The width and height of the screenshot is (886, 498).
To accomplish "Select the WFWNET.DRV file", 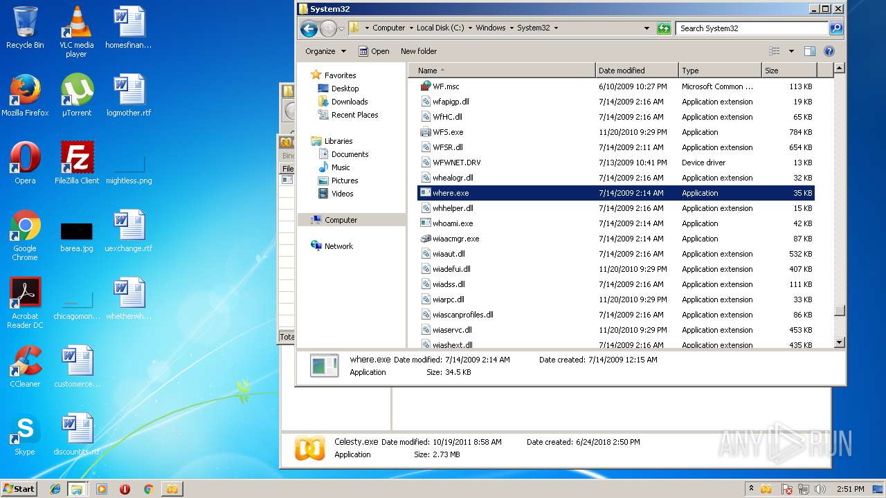I will tap(615, 163).
